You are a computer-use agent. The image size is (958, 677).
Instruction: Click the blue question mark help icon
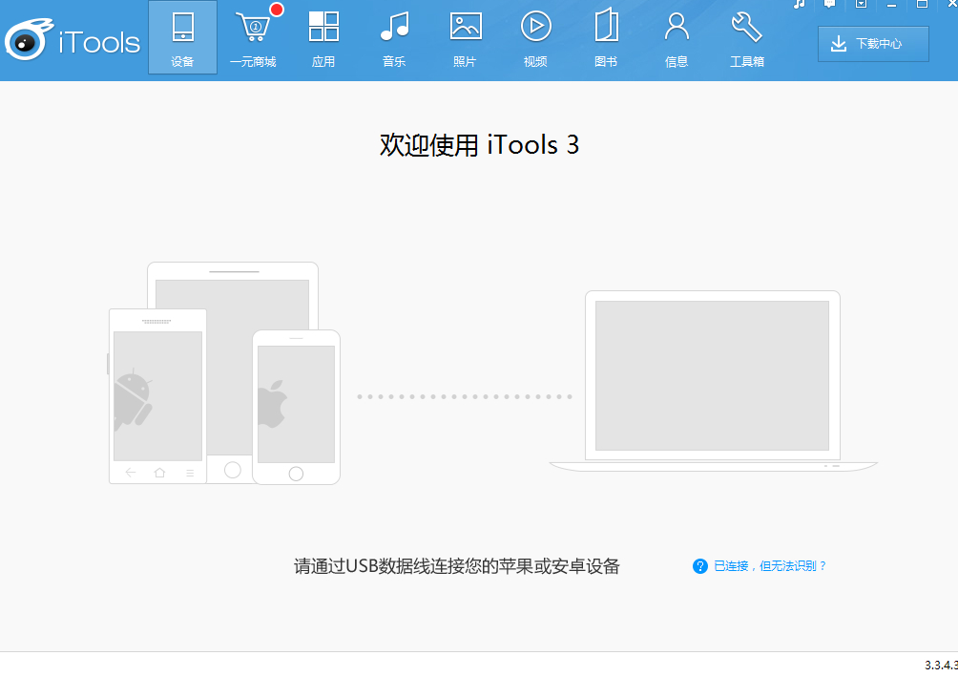(700, 566)
